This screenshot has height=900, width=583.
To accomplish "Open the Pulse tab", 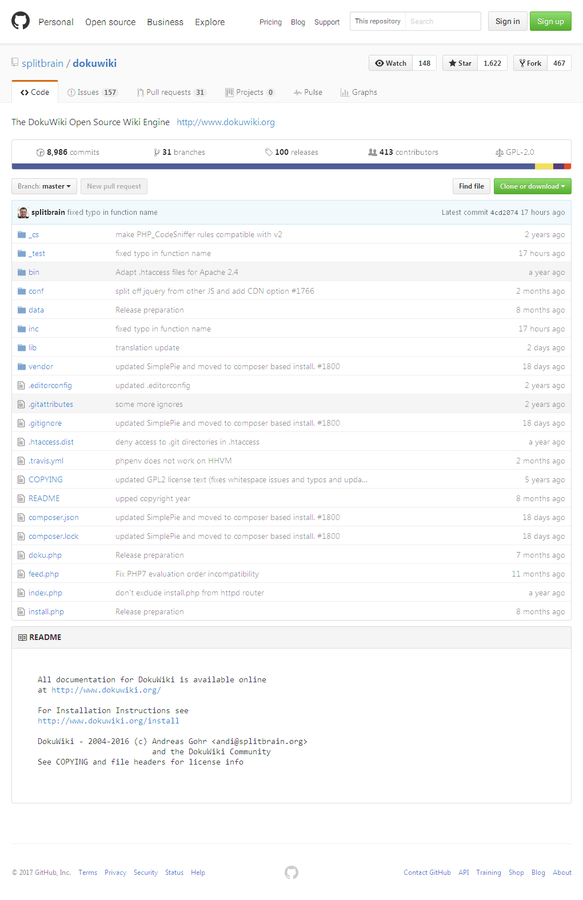I will (x=308, y=92).
